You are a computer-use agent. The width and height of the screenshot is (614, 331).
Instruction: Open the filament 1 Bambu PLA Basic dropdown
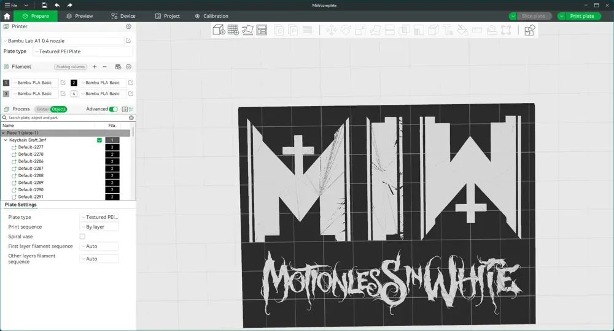pos(34,83)
